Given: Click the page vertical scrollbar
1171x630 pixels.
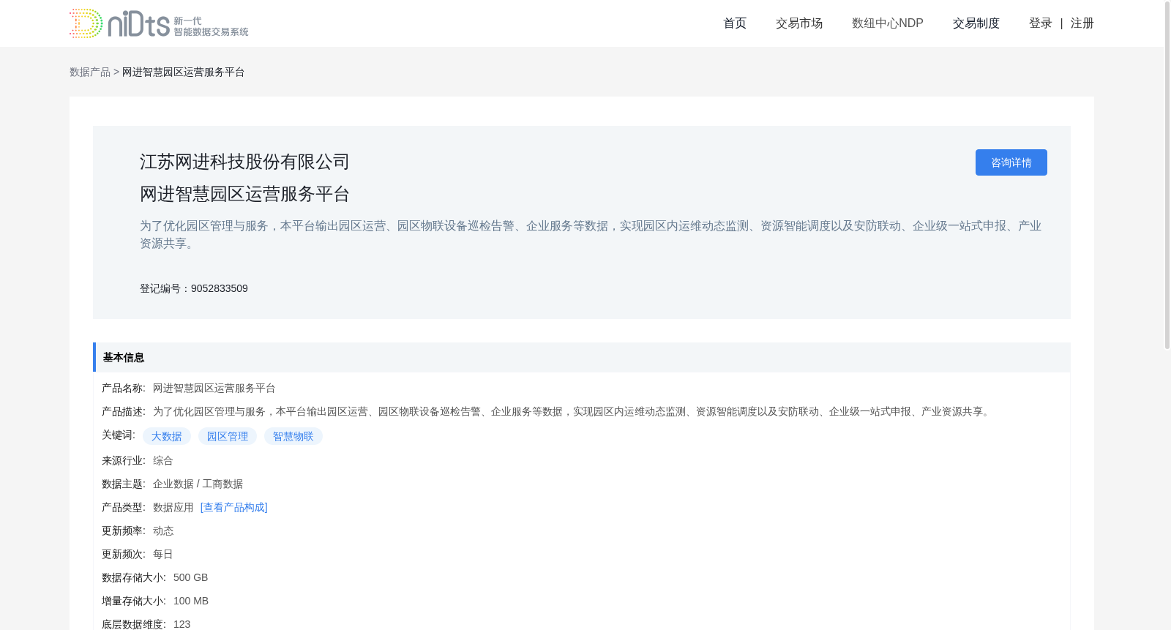Looking at the screenshot, I should click(1167, 176).
